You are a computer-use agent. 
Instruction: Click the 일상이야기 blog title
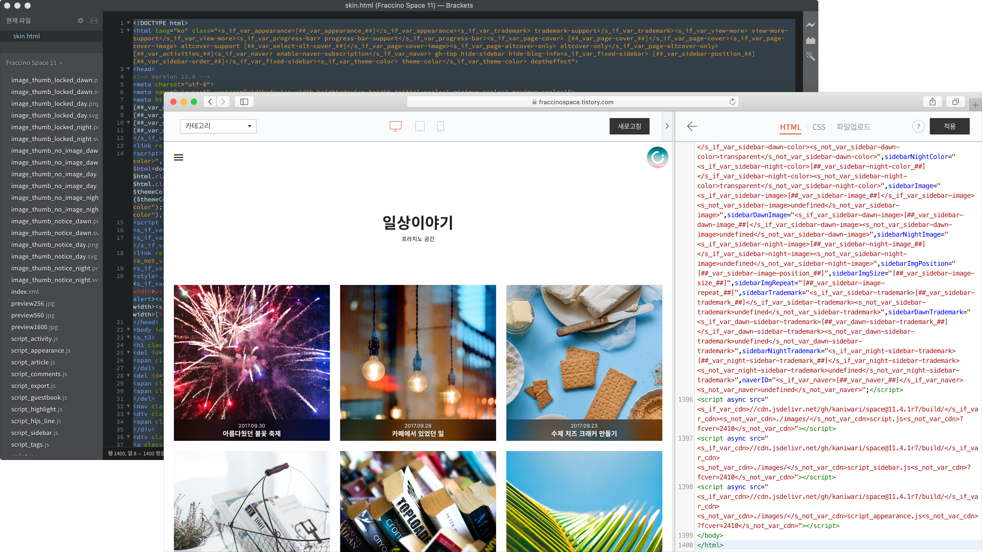(x=418, y=223)
